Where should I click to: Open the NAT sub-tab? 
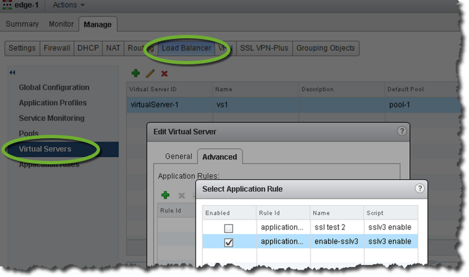point(113,48)
